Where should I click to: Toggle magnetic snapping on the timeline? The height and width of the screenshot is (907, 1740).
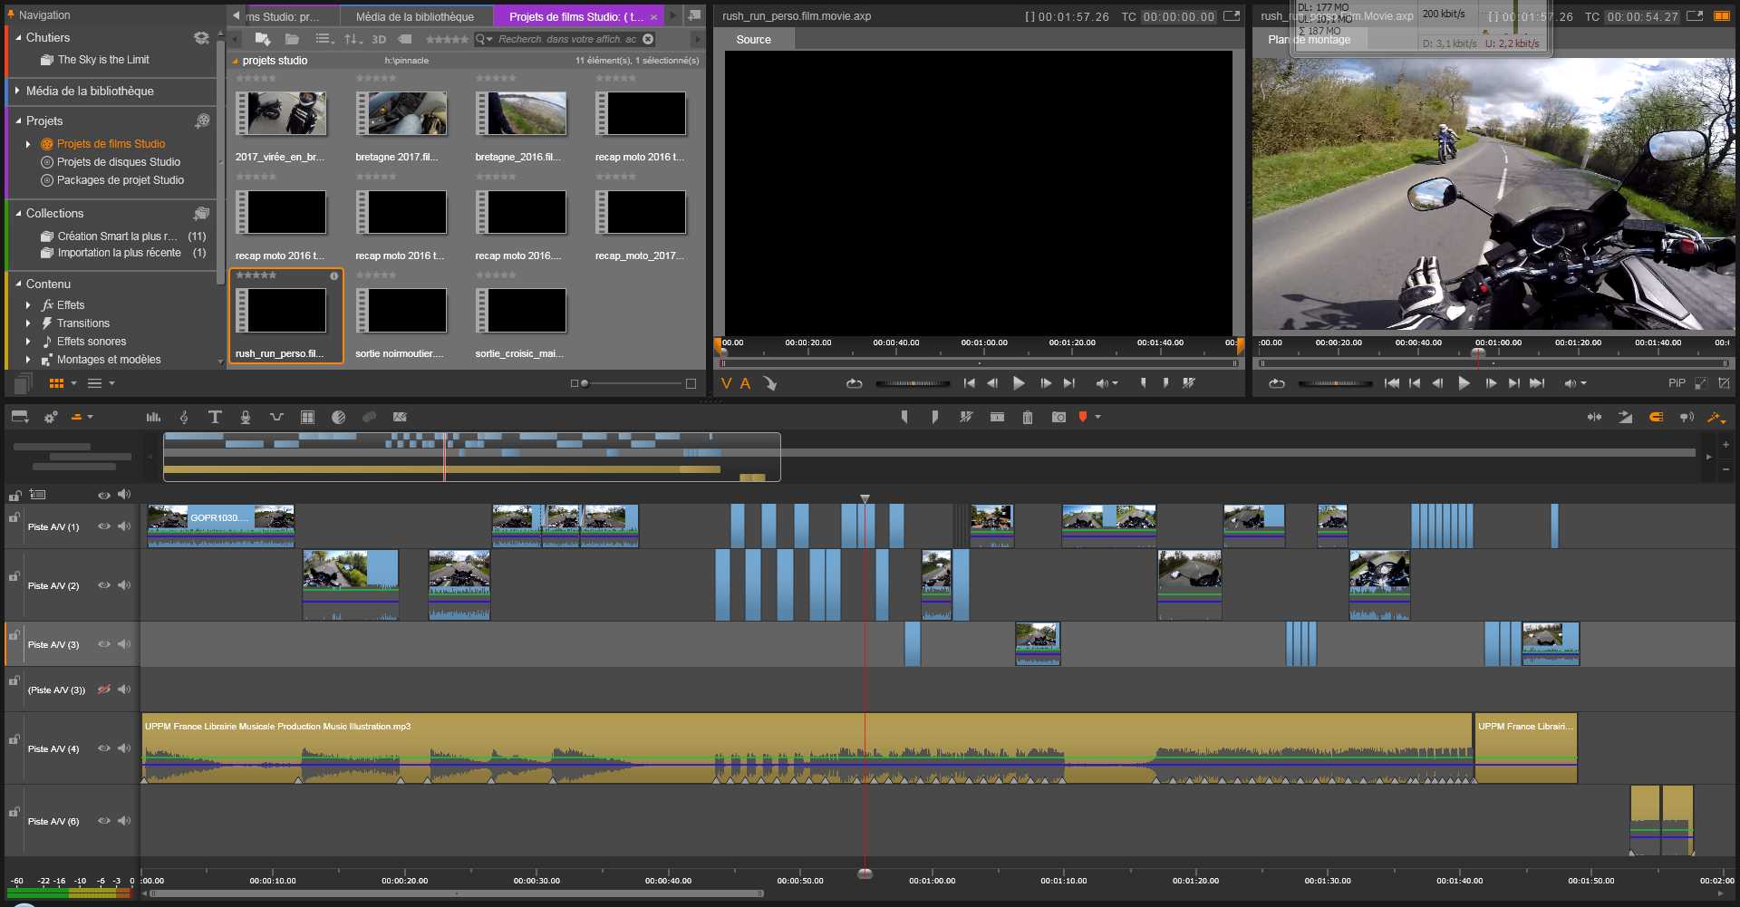coord(1656,417)
